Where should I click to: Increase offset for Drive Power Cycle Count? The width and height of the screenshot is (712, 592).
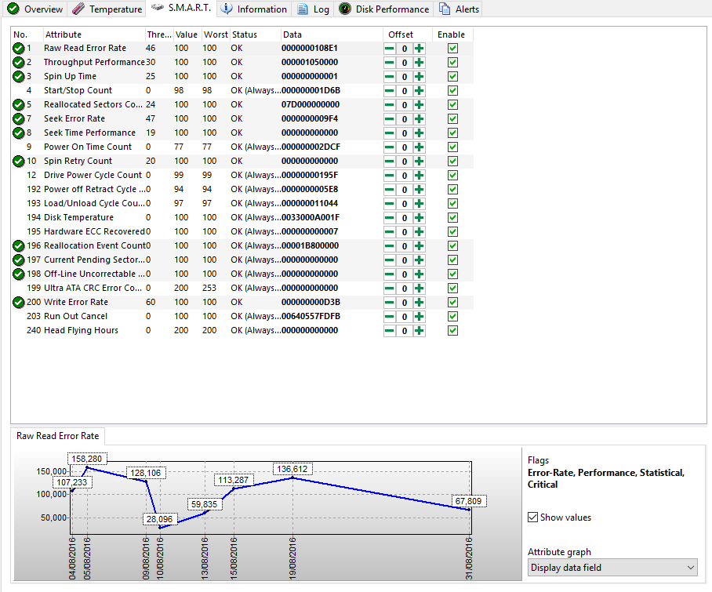419,175
